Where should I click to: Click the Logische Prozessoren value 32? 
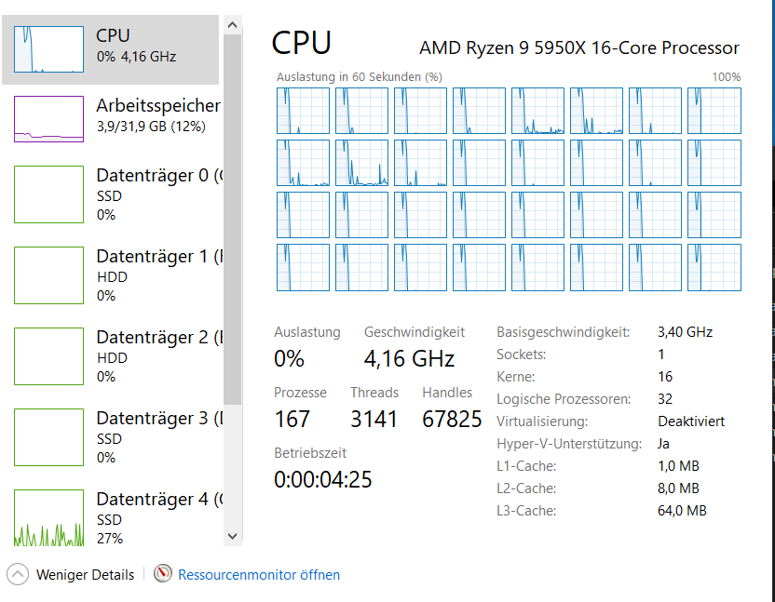tap(665, 399)
